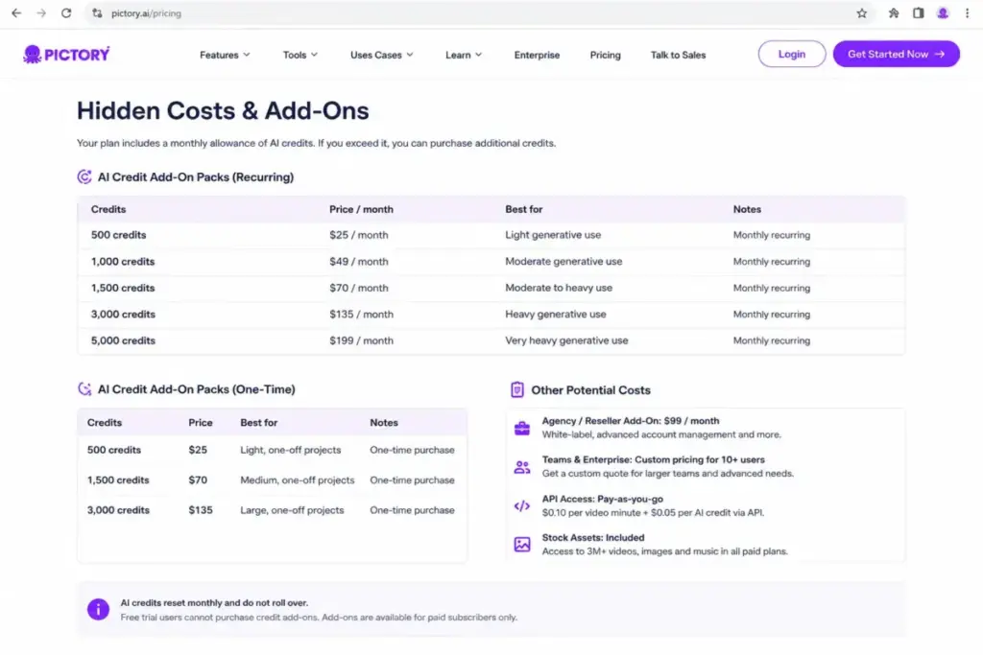Click the one-time $70 price cell
The width and height of the screenshot is (983, 655).
pos(198,480)
